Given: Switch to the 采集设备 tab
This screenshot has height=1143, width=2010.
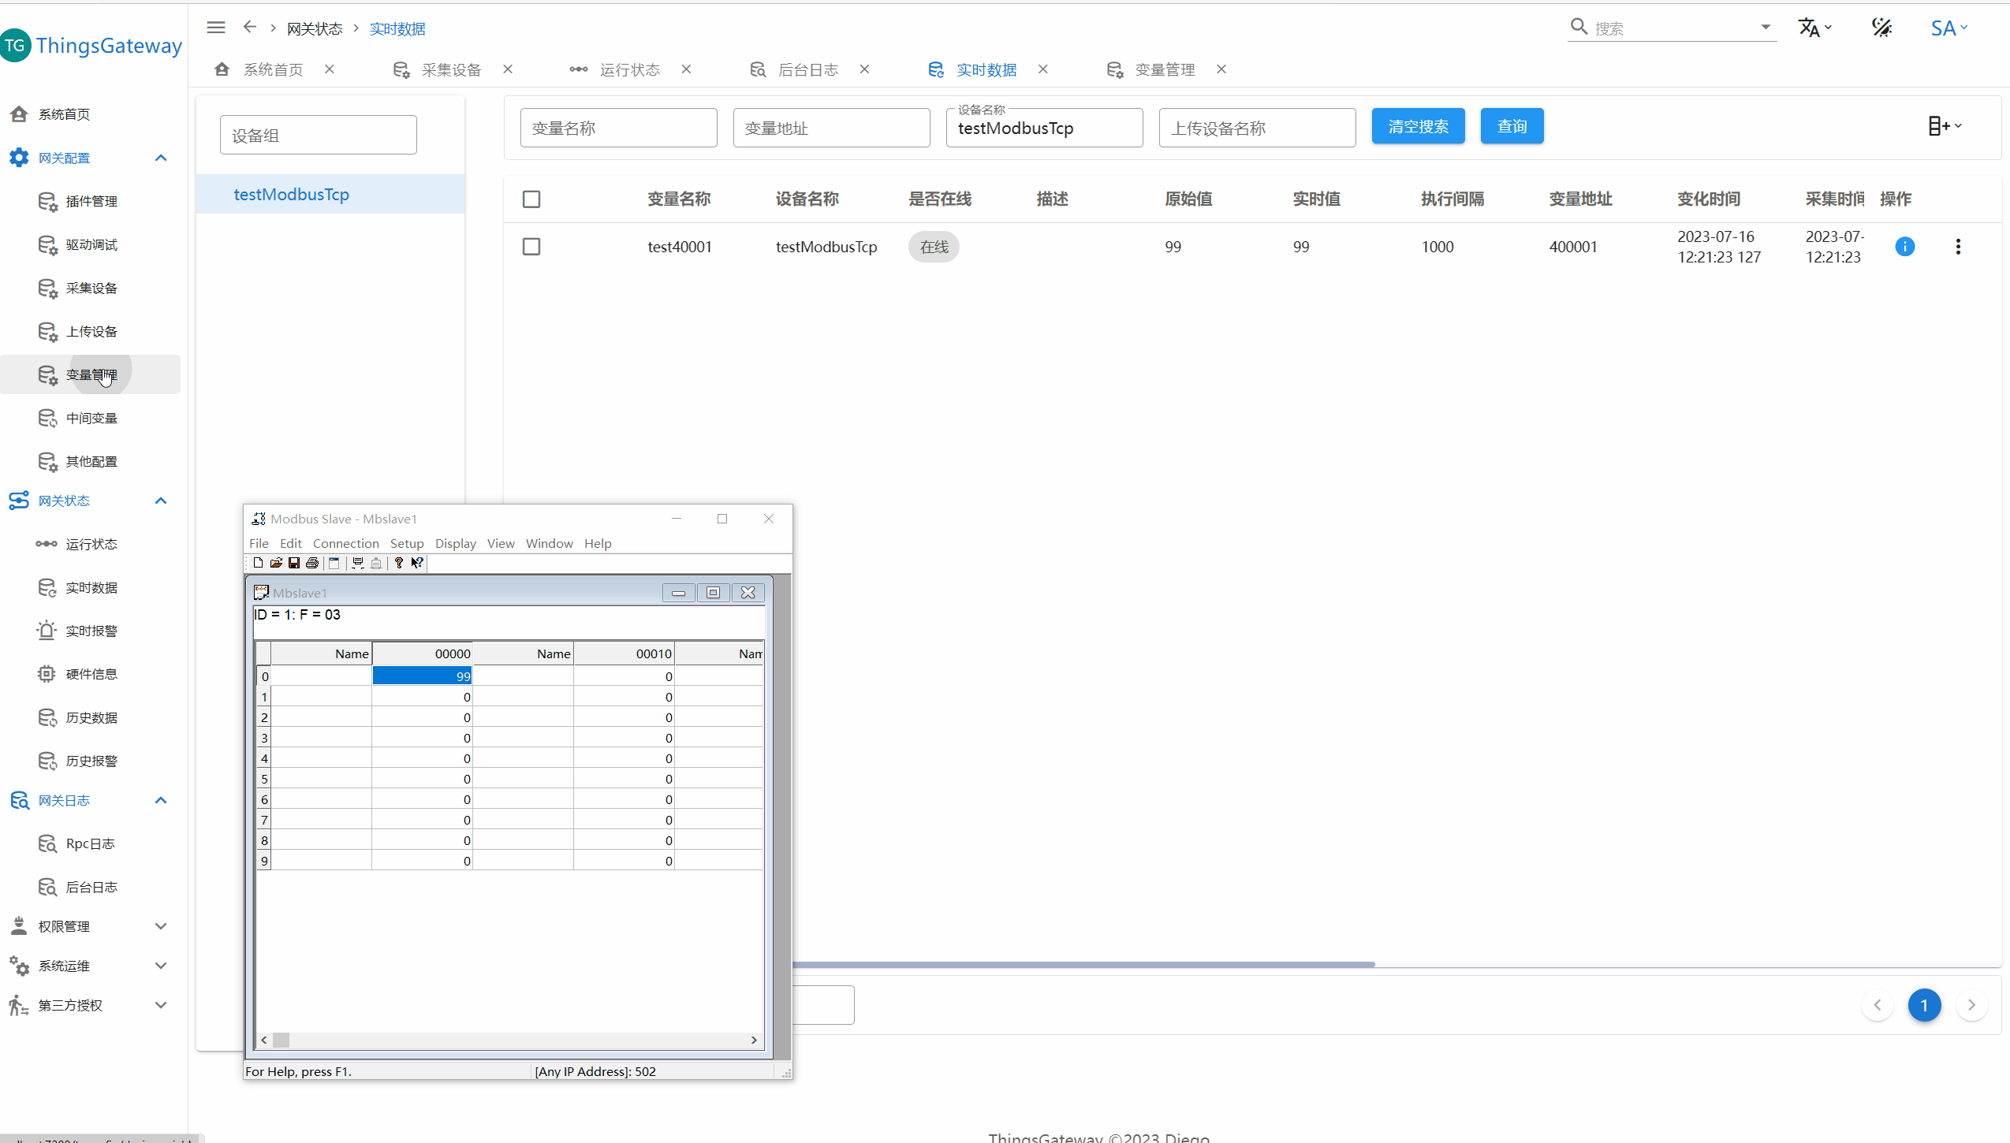Looking at the screenshot, I should tap(451, 69).
